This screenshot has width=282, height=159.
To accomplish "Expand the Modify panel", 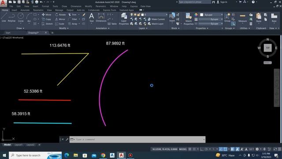I will click(64, 28).
